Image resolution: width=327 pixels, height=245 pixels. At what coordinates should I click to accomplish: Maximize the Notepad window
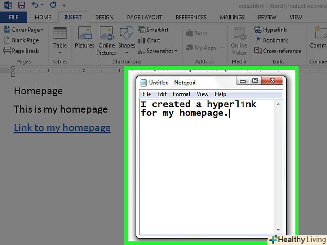(255, 81)
